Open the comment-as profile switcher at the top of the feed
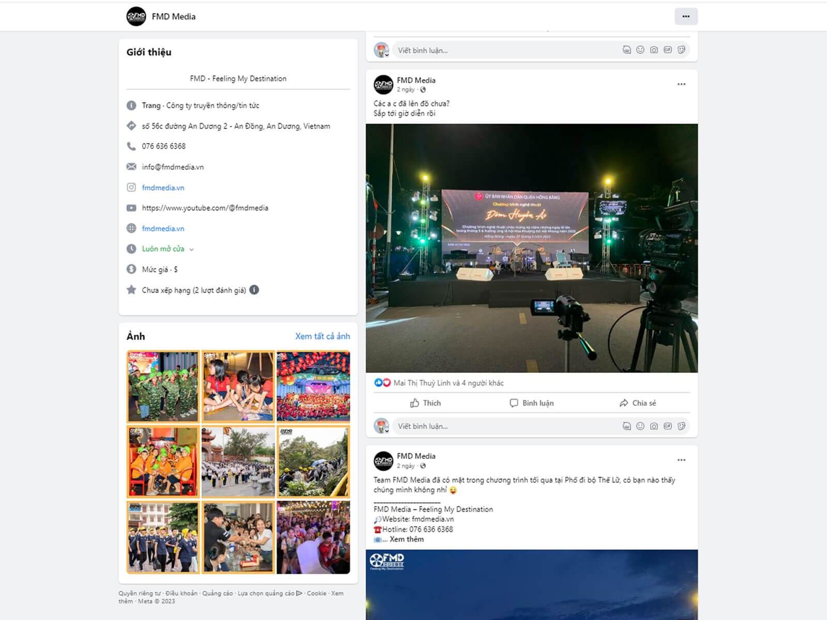827x620 pixels. tap(381, 50)
